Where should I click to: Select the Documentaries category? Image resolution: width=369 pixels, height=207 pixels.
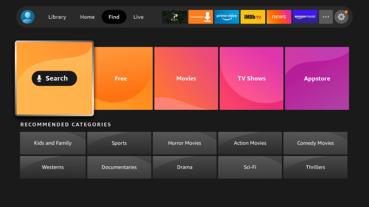119,167
